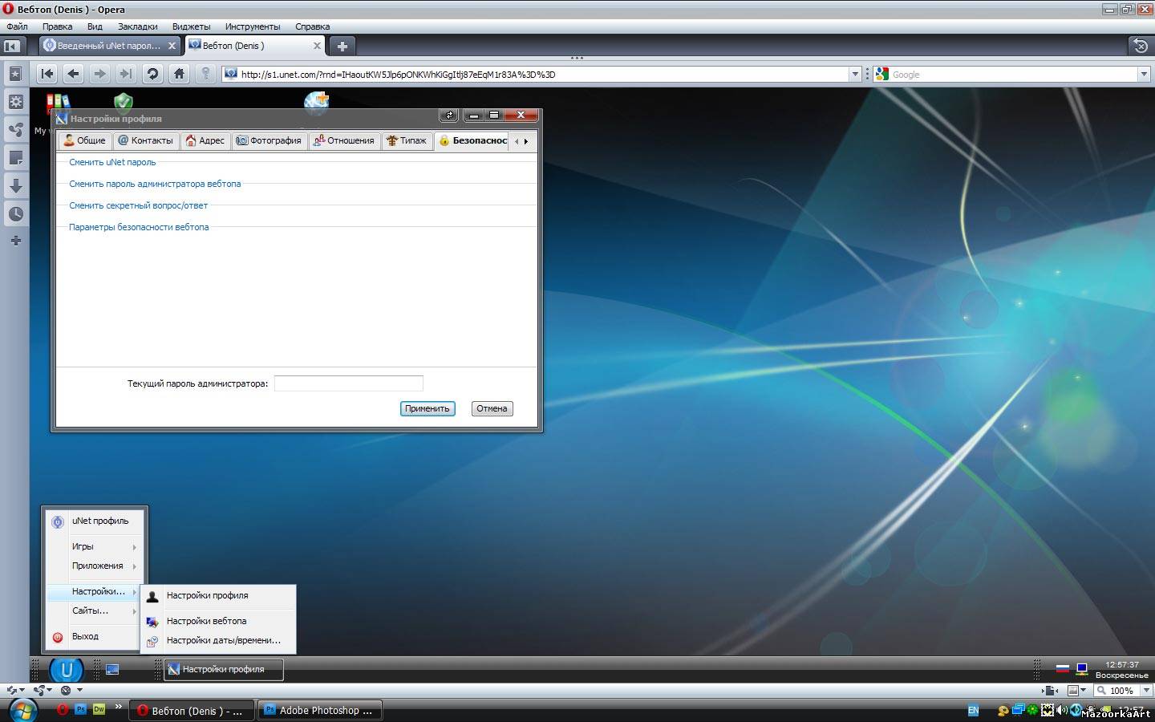This screenshot has height=722, width=1155.
Task: Click the Fast Forward navigation button
Action: click(126, 74)
